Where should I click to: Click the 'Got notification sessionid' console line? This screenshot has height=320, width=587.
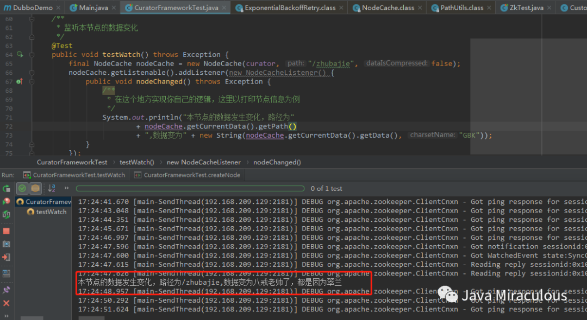332,246
